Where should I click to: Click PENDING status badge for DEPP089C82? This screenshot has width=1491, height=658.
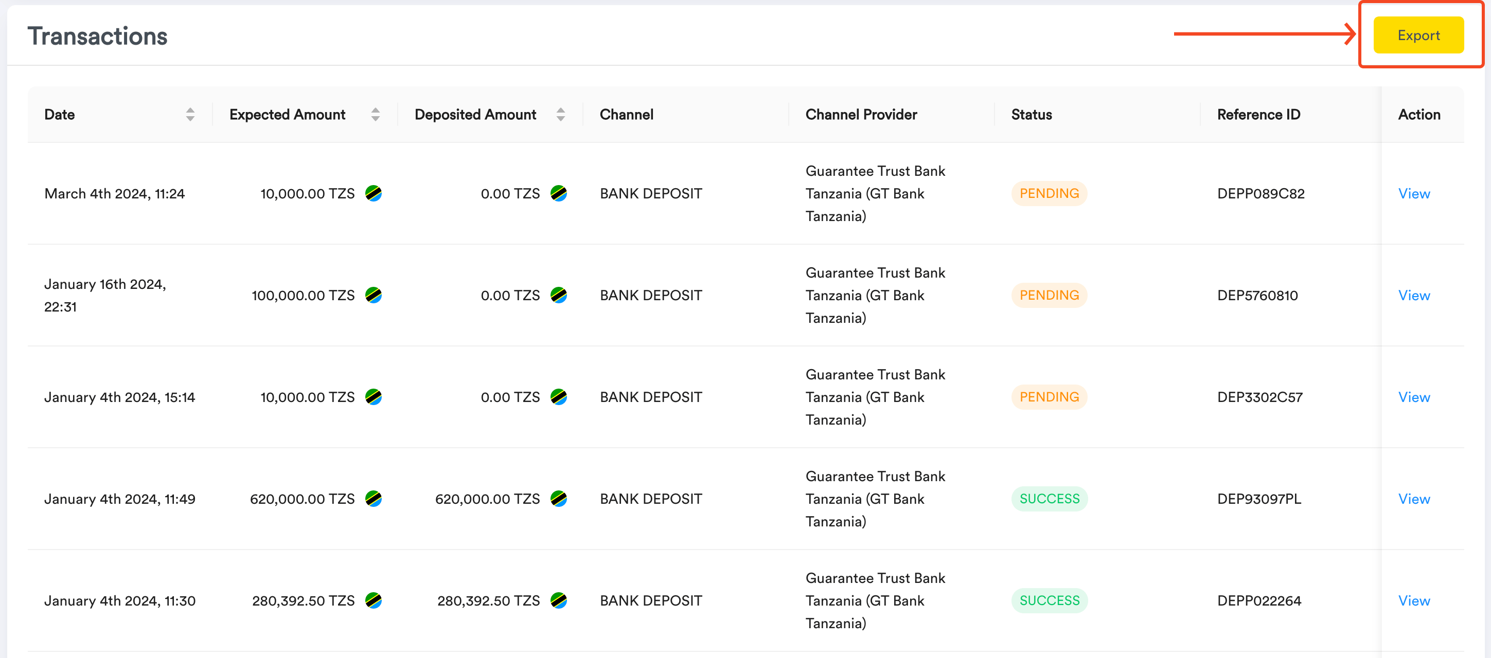pos(1049,194)
